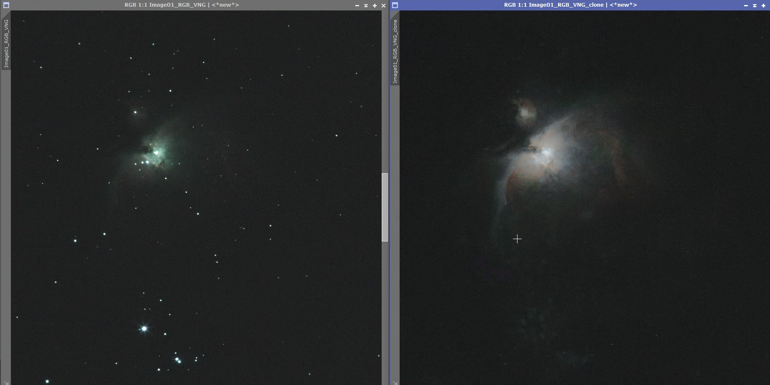Click the bright nebula core in left image
The height and width of the screenshot is (385, 770).
click(x=156, y=152)
